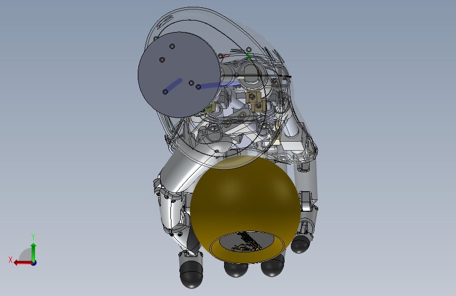
Task: Select the rightmost black rubber fingertip
Action: [x=300, y=244]
